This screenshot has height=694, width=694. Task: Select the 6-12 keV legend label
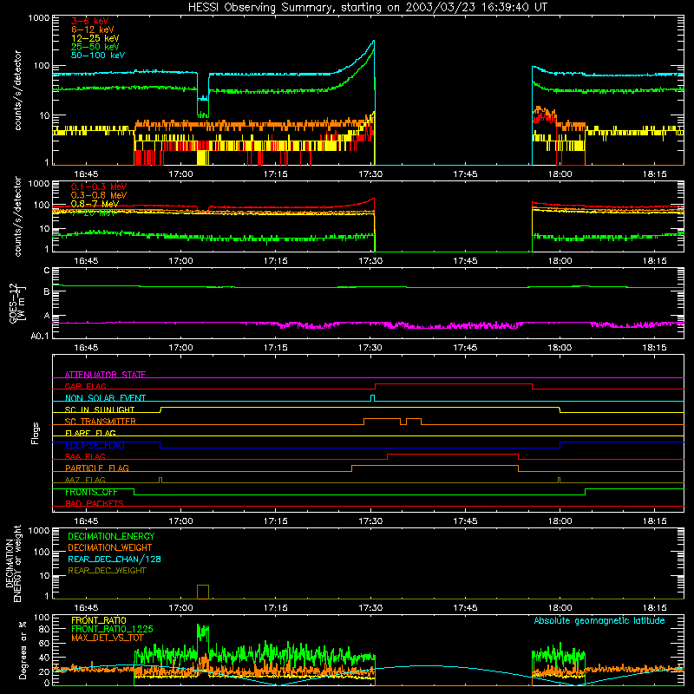click(x=93, y=29)
